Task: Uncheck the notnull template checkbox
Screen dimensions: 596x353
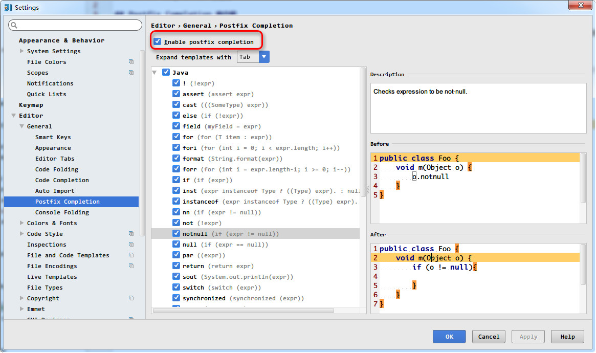Action: tap(176, 233)
